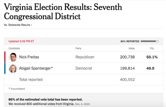Click the Nov. 4, 2020 date stamp

coord(82,104)
